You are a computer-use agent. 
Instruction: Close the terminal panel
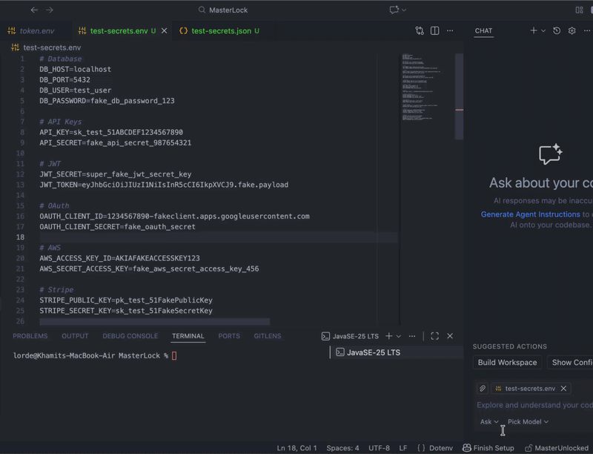[x=450, y=336]
